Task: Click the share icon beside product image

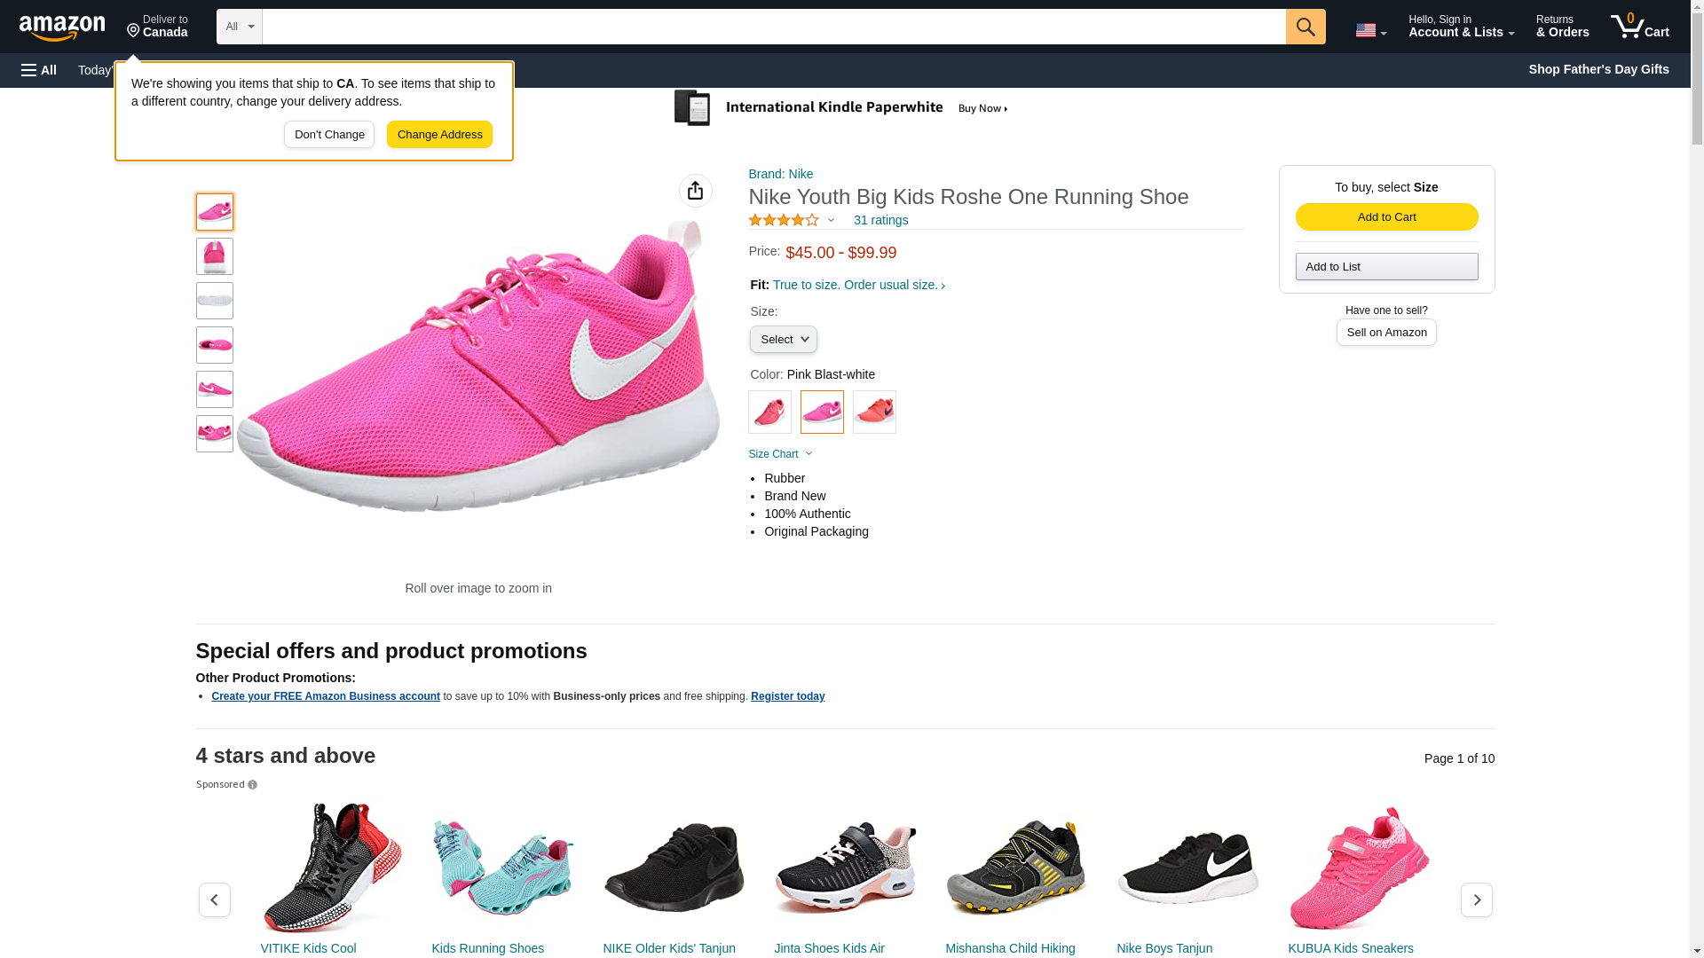Action: [x=695, y=191]
